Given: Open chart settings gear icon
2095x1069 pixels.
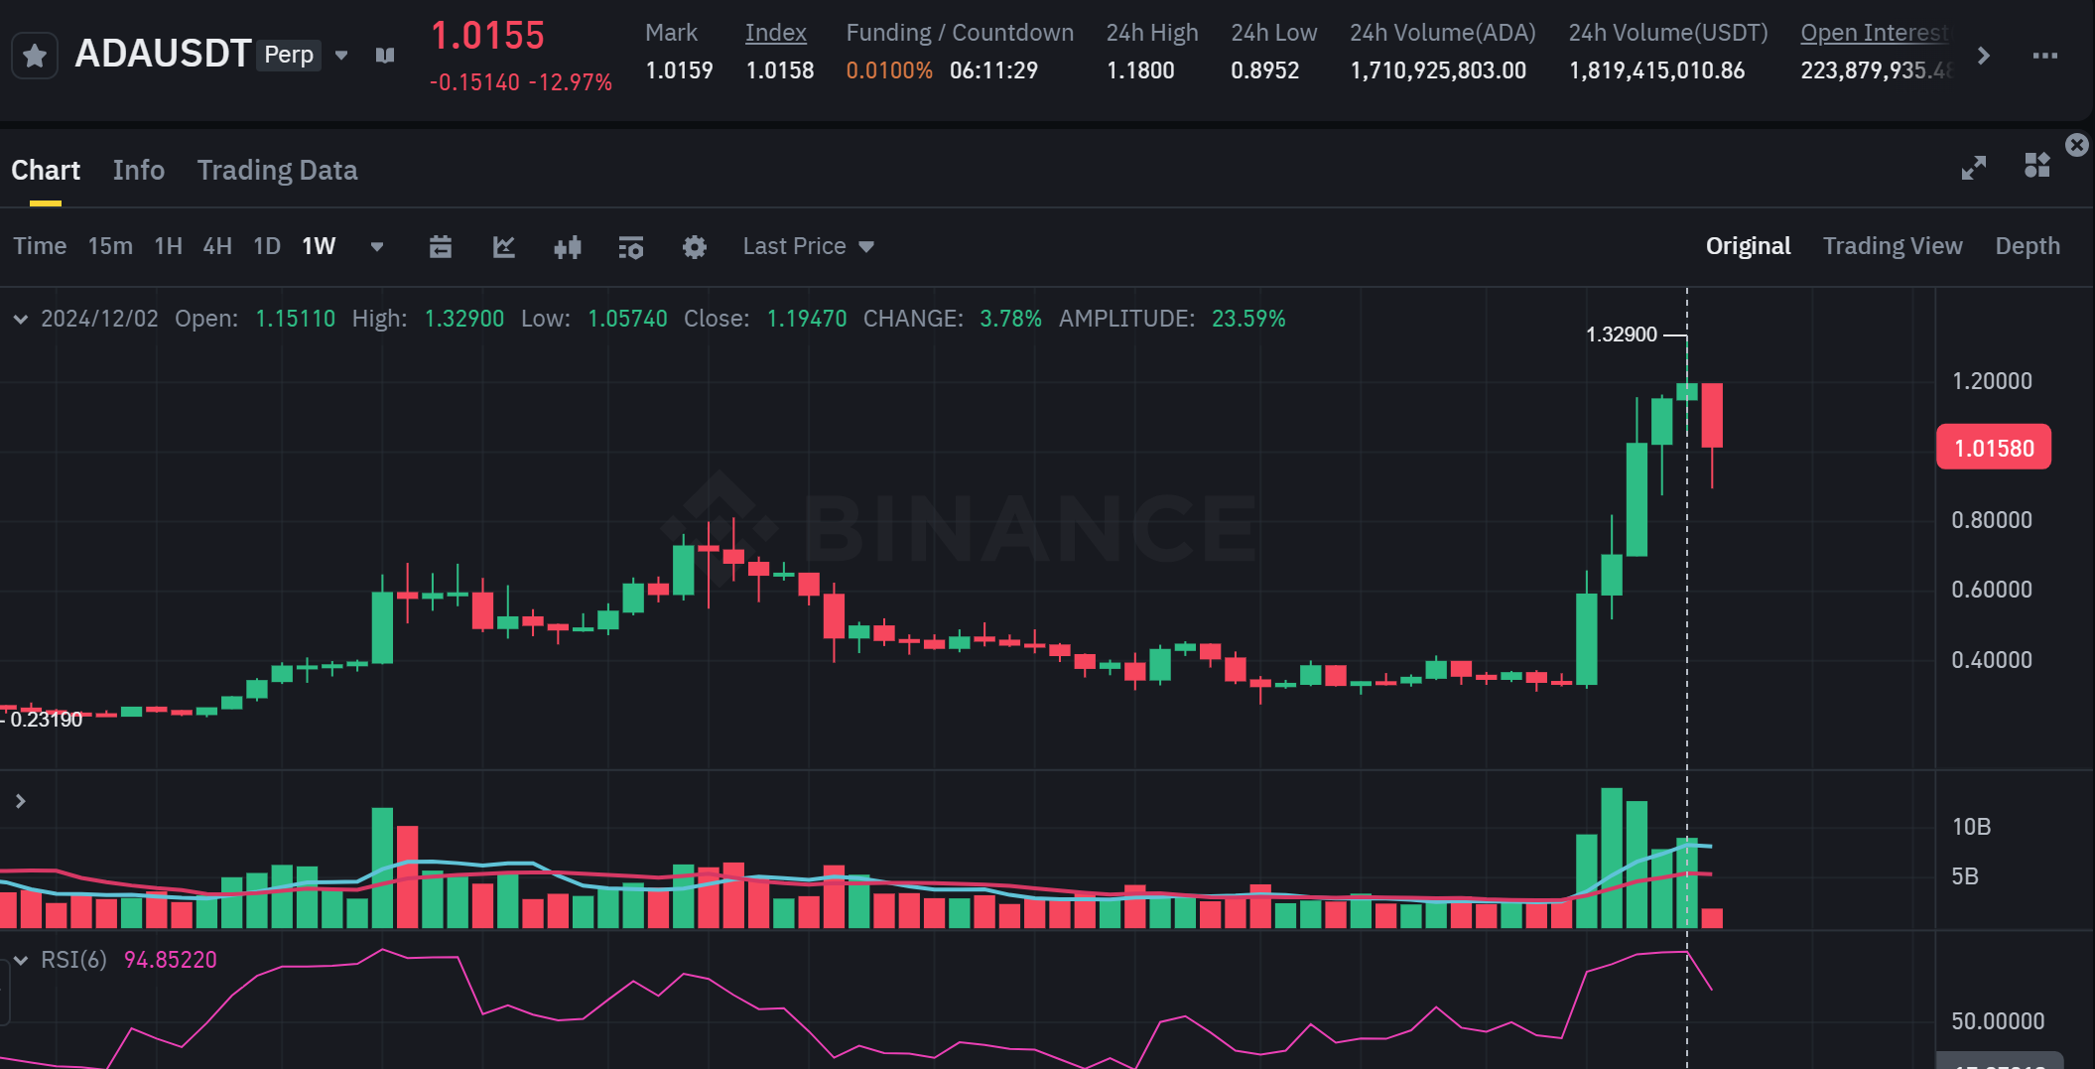Looking at the screenshot, I should click(x=695, y=247).
